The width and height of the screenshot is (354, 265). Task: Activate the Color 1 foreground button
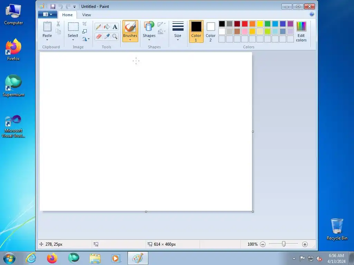pos(196,31)
